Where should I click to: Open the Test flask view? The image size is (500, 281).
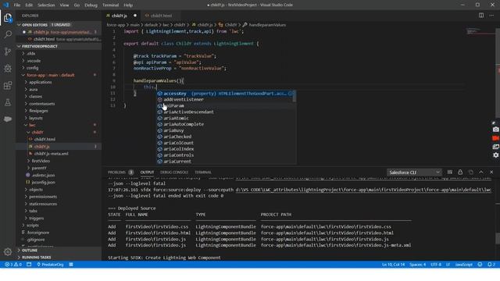click(x=8, y=102)
